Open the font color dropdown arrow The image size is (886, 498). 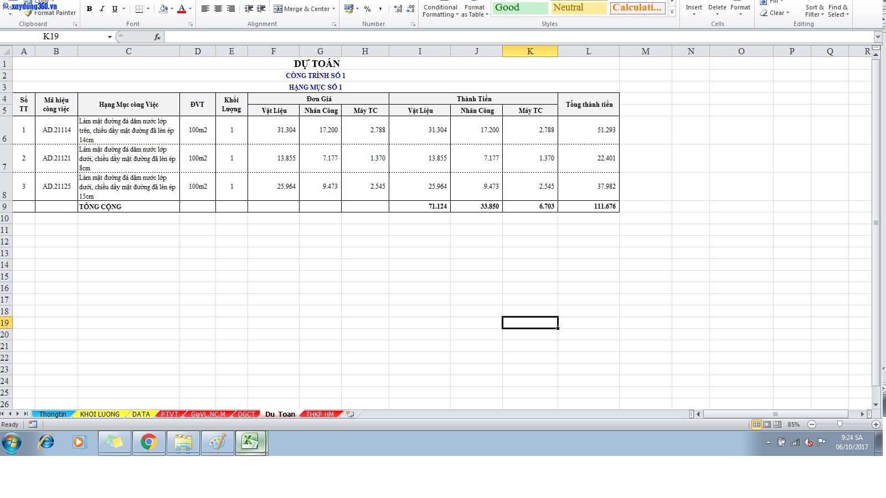click(x=190, y=9)
